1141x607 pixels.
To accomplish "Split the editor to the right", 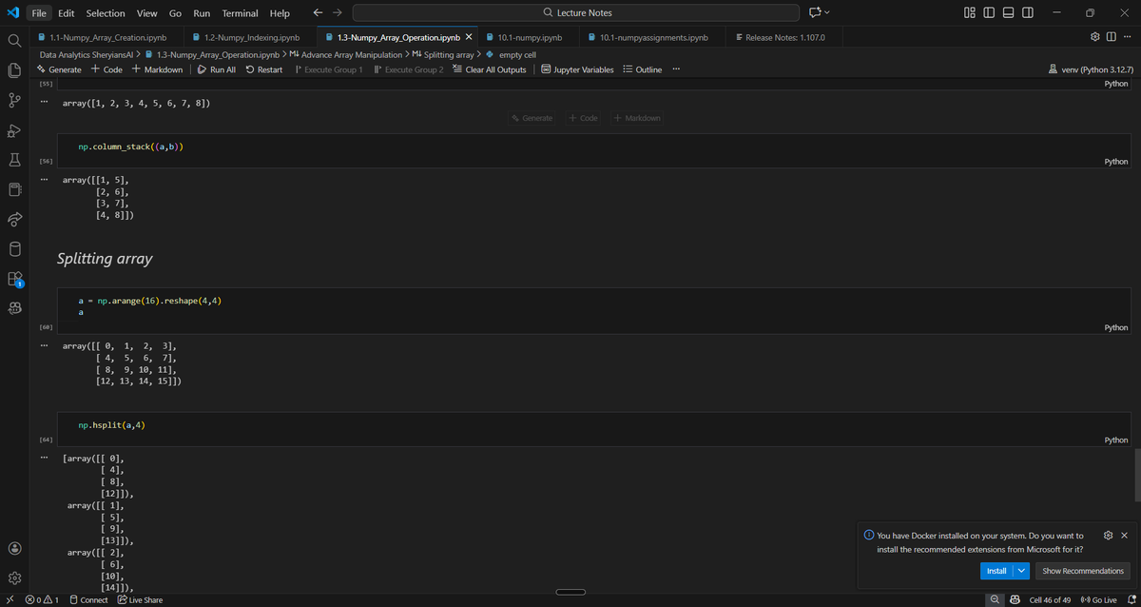I will point(1111,37).
